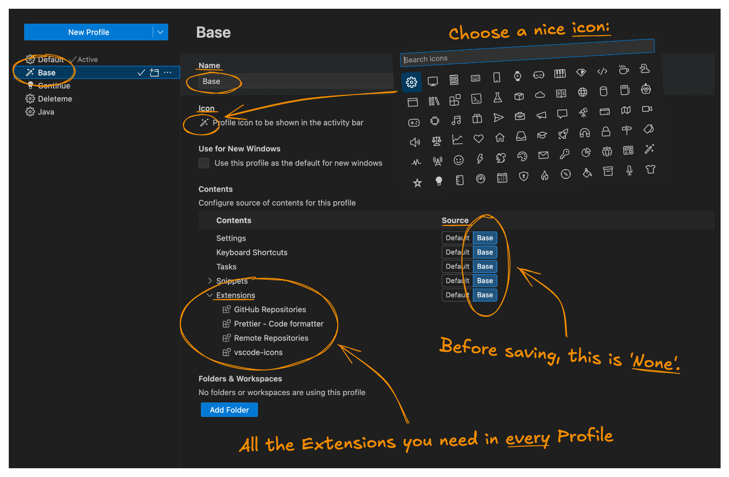Select the key icon
729x477 pixels.
point(565,154)
